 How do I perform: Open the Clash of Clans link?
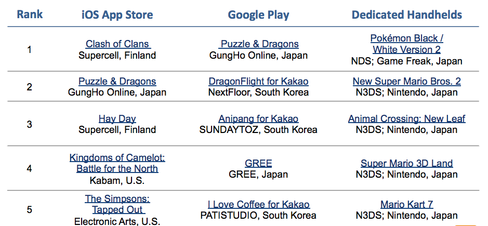coord(118,44)
